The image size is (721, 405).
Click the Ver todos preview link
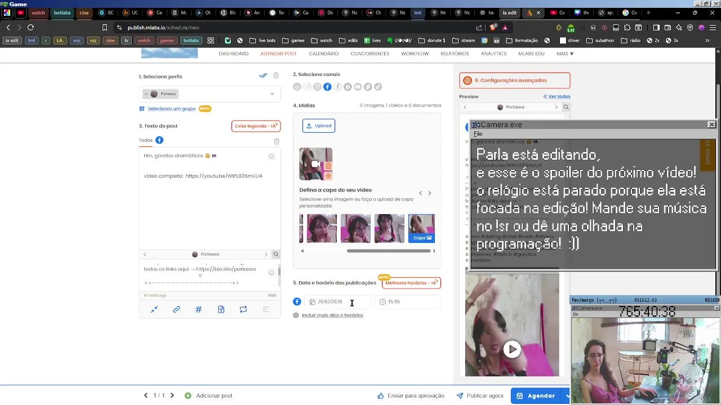(557, 97)
